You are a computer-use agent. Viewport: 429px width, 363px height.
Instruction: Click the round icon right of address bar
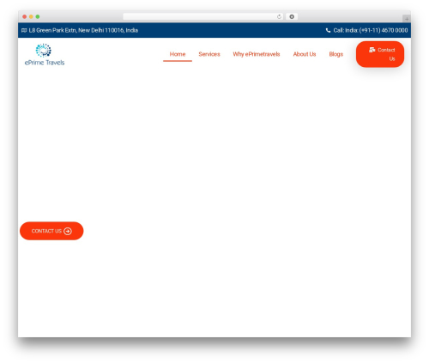click(x=292, y=17)
